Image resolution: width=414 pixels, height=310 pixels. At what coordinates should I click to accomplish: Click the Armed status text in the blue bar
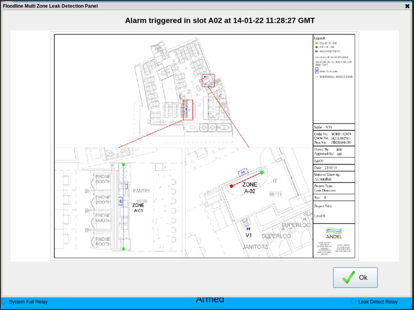[210, 299]
